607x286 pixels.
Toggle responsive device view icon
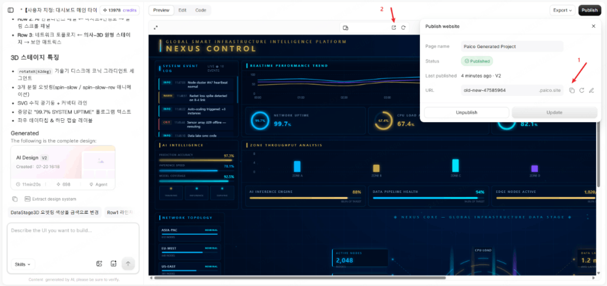(x=345, y=28)
